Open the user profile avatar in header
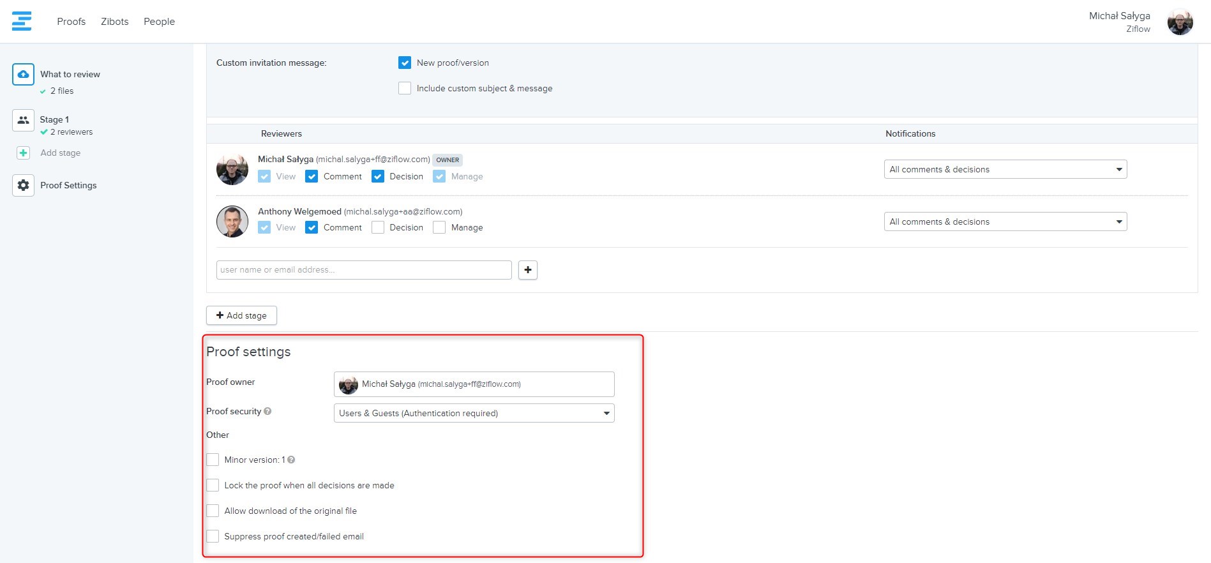The height and width of the screenshot is (563, 1211). (1180, 22)
